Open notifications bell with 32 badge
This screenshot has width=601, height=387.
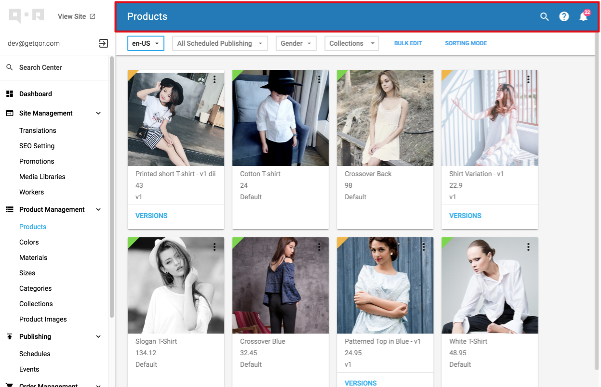pyautogui.click(x=584, y=17)
